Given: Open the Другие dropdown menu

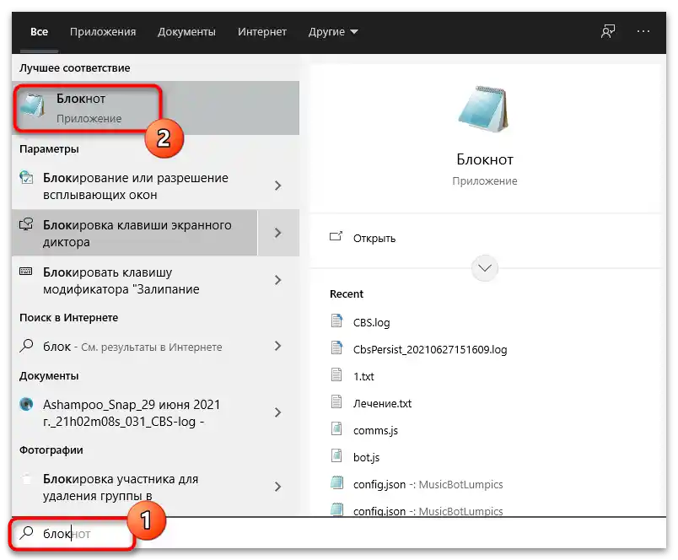Looking at the screenshot, I should (x=333, y=31).
